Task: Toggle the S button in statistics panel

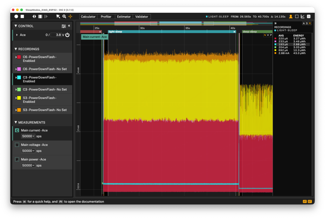Action: pyautogui.click(x=307, y=23)
